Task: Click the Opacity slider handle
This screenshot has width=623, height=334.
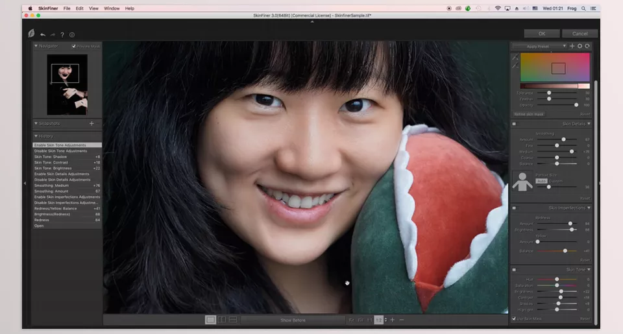Action: [576, 105]
